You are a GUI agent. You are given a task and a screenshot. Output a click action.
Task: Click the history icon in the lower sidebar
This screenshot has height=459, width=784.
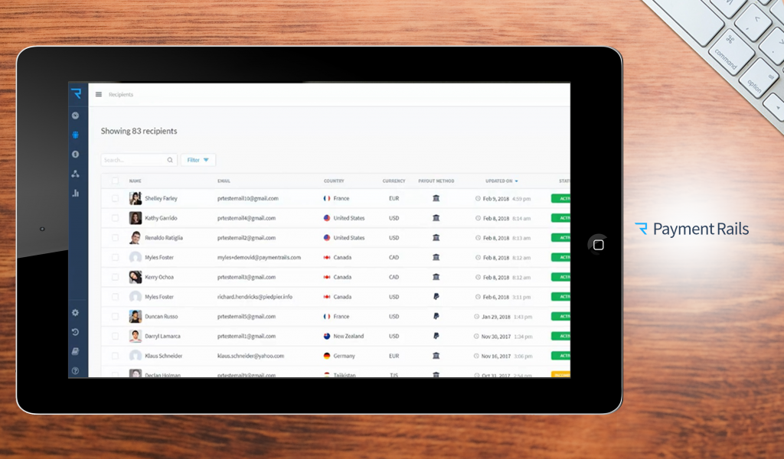pos(75,331)
